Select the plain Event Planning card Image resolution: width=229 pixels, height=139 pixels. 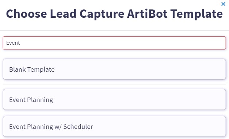click(x=114, y=99)
